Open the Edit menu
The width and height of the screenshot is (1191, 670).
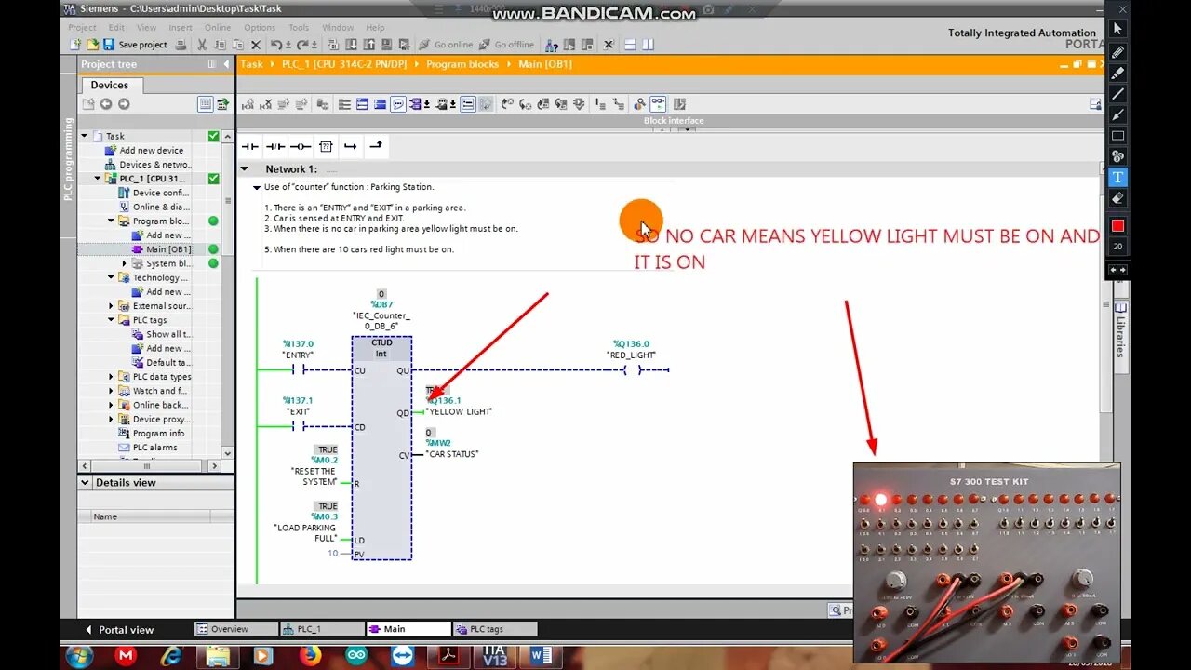[116, 28]
